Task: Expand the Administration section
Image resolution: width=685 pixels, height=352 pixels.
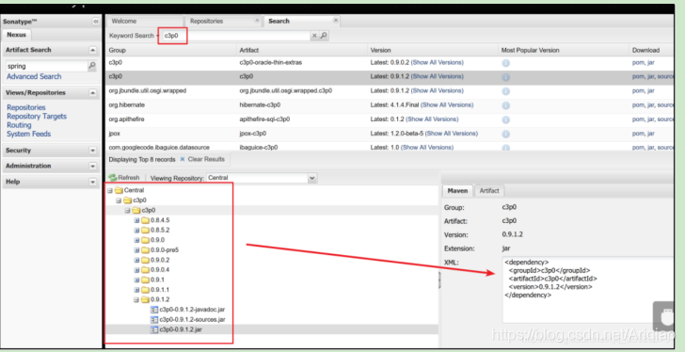Action: click(x=92, y=167)
